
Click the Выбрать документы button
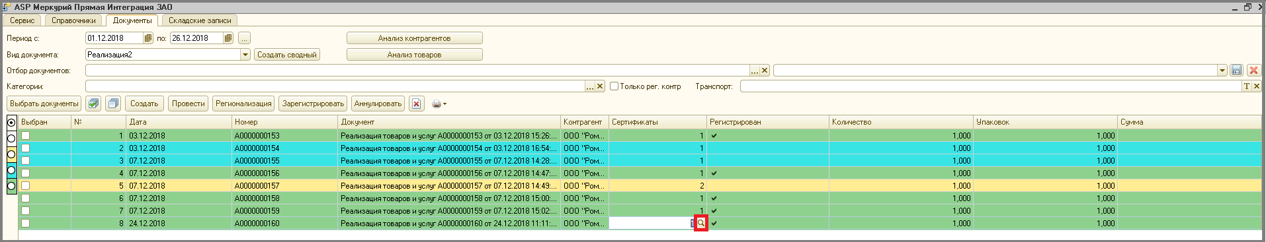(x=44, y=104)
